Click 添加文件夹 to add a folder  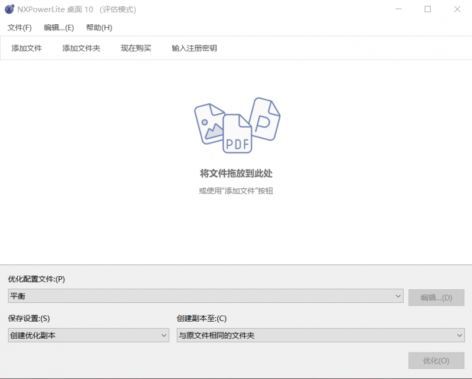click(x=81, y=48)
